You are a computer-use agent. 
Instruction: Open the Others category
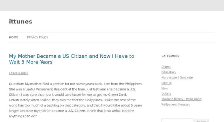166,93
